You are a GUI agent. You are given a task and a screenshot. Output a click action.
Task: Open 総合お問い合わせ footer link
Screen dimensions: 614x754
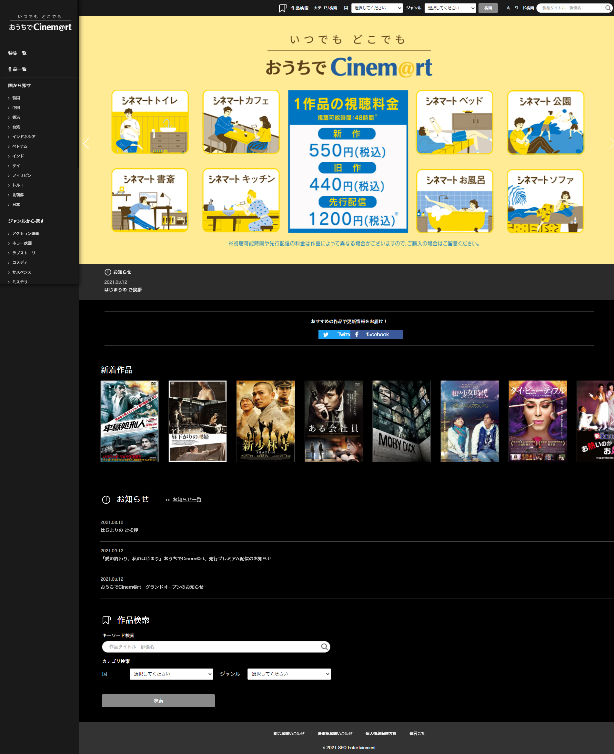point(289,733)
